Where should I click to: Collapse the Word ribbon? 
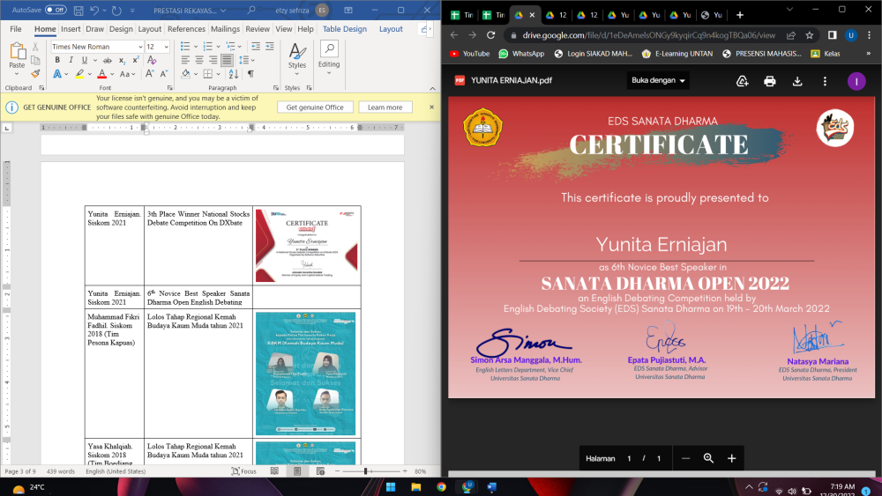click(432, 88)
